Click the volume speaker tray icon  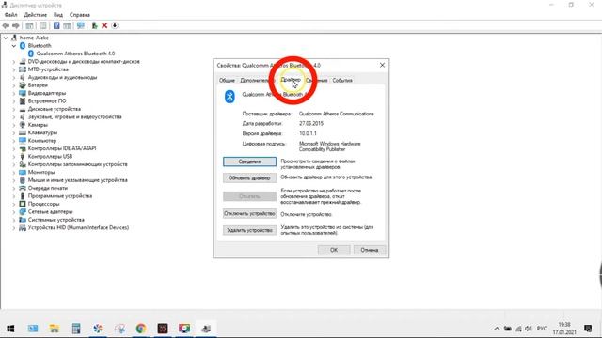(529, 329)
